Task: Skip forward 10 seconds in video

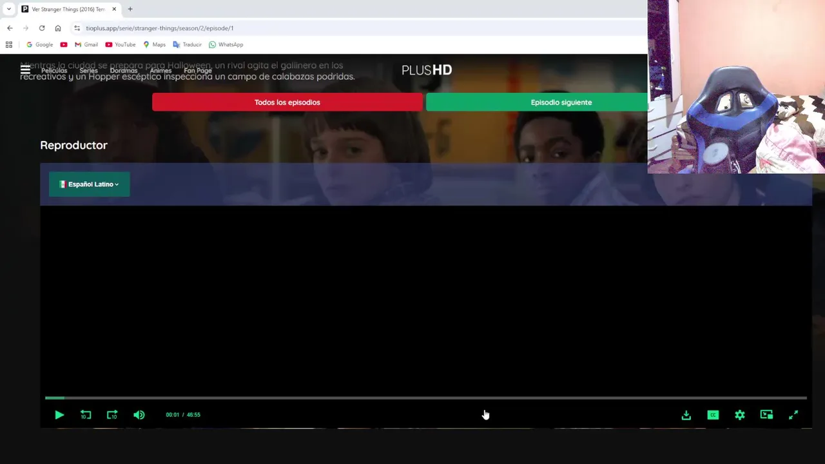Action: pos(112,415)
